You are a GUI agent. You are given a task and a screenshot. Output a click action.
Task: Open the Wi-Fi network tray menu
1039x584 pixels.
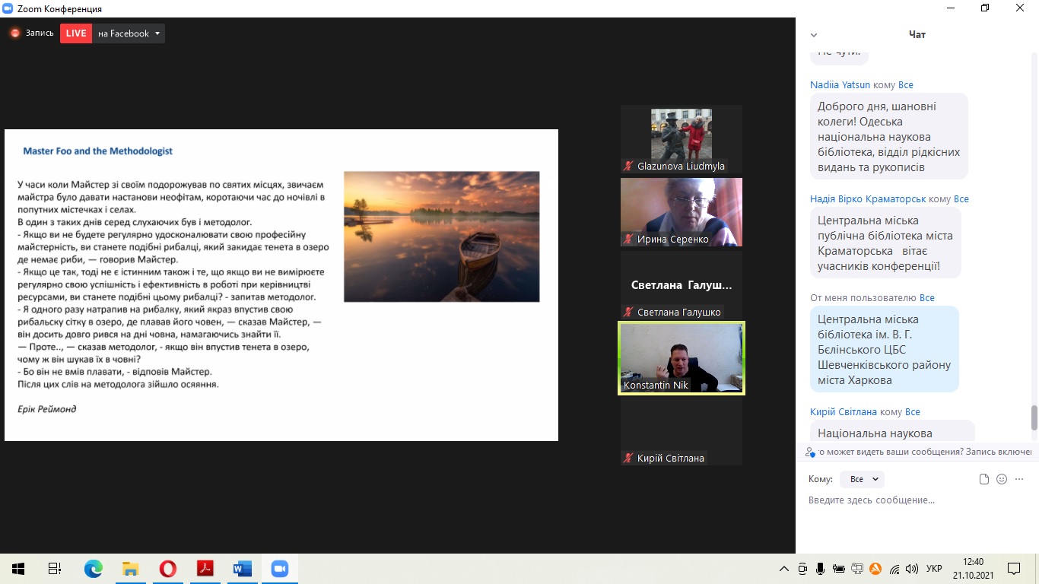coord(894,569)
